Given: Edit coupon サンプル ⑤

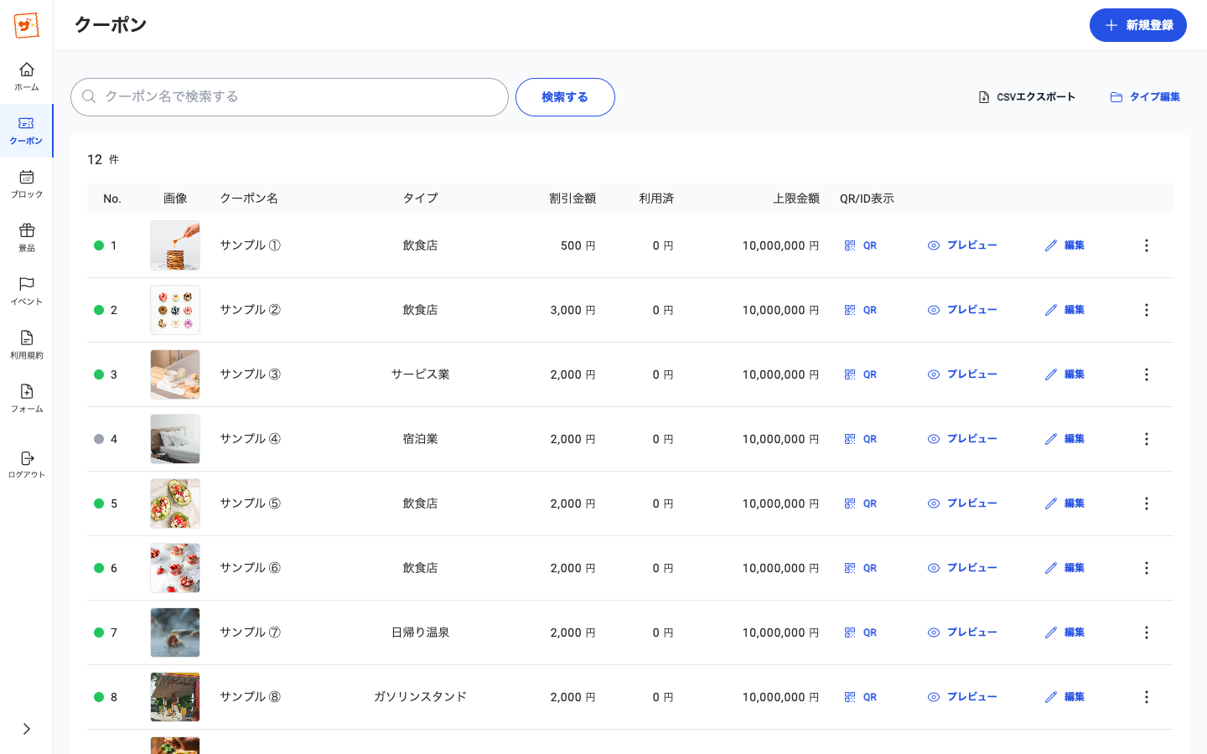Looking at the screenshot, I should coord(1065,504).
